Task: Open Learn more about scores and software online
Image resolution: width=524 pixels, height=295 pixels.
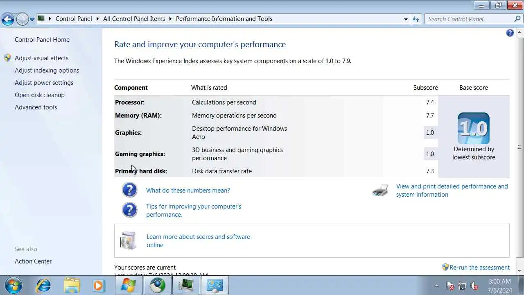Action: tap(198, 241)
